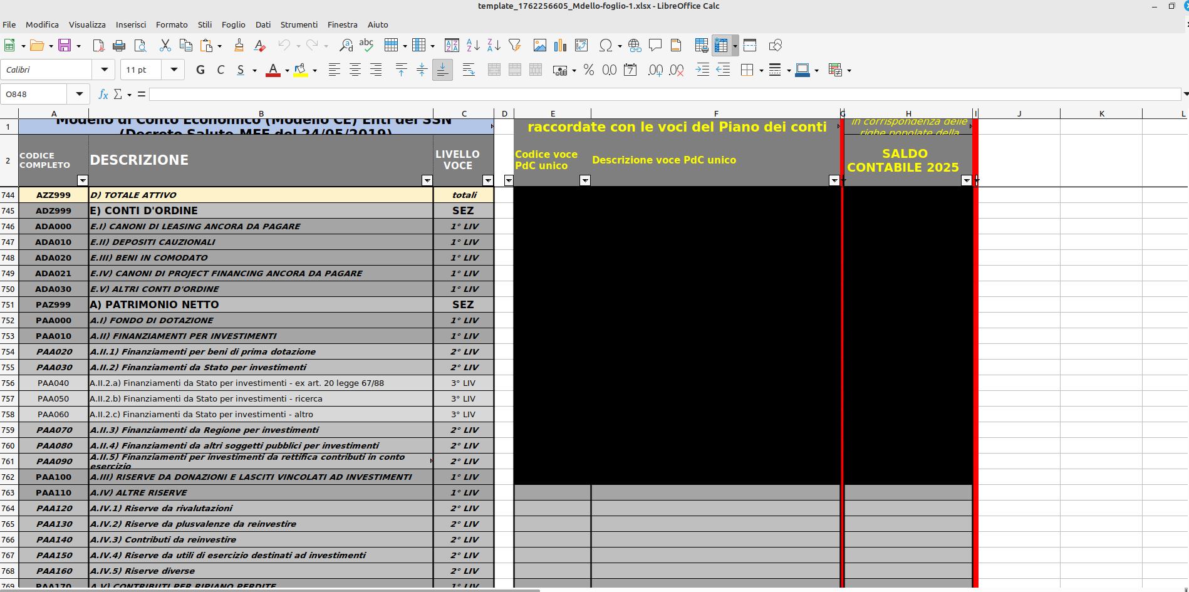
Task: Open the Dati menu
Action: click(x=262, y=24)
